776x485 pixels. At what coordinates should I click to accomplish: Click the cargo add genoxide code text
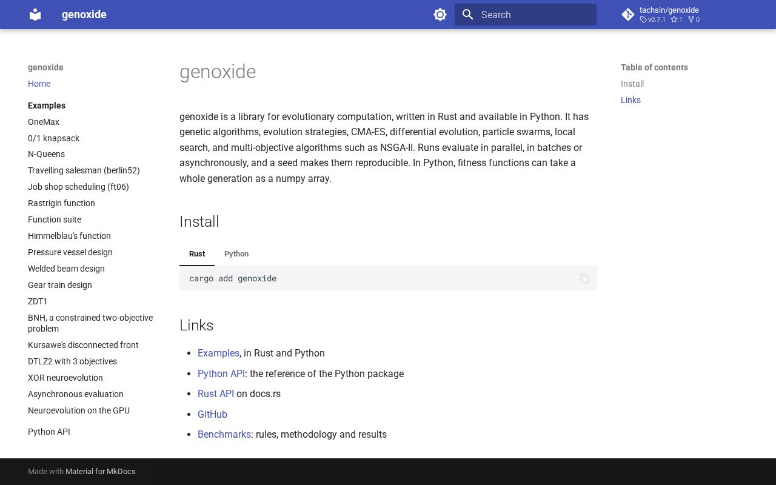tap(233, 278)
